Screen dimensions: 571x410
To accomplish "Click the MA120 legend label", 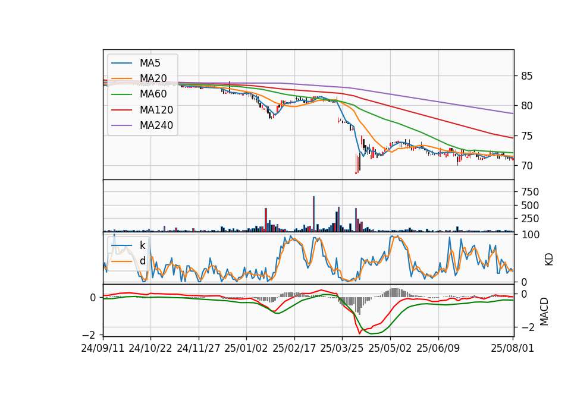I will pyautogui.click(x=156, y=110).
